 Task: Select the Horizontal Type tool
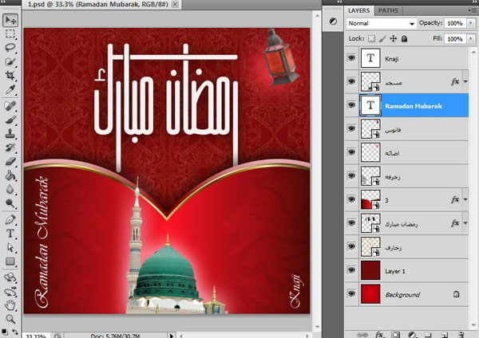10,234
